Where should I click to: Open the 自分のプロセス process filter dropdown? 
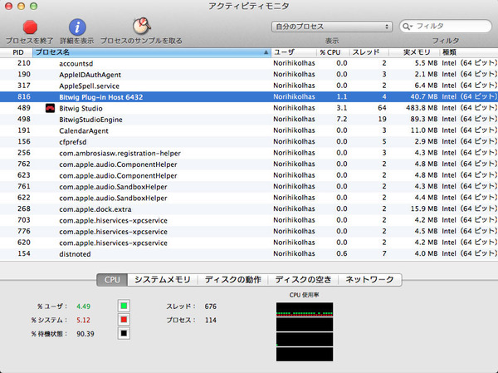332,27
